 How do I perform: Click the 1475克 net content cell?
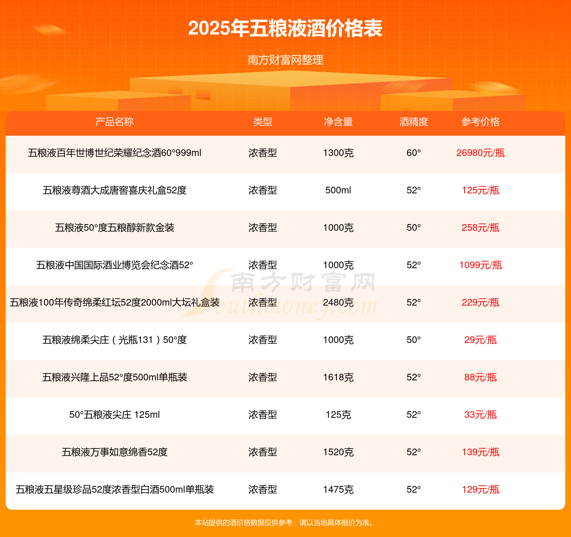pos(338,489)
